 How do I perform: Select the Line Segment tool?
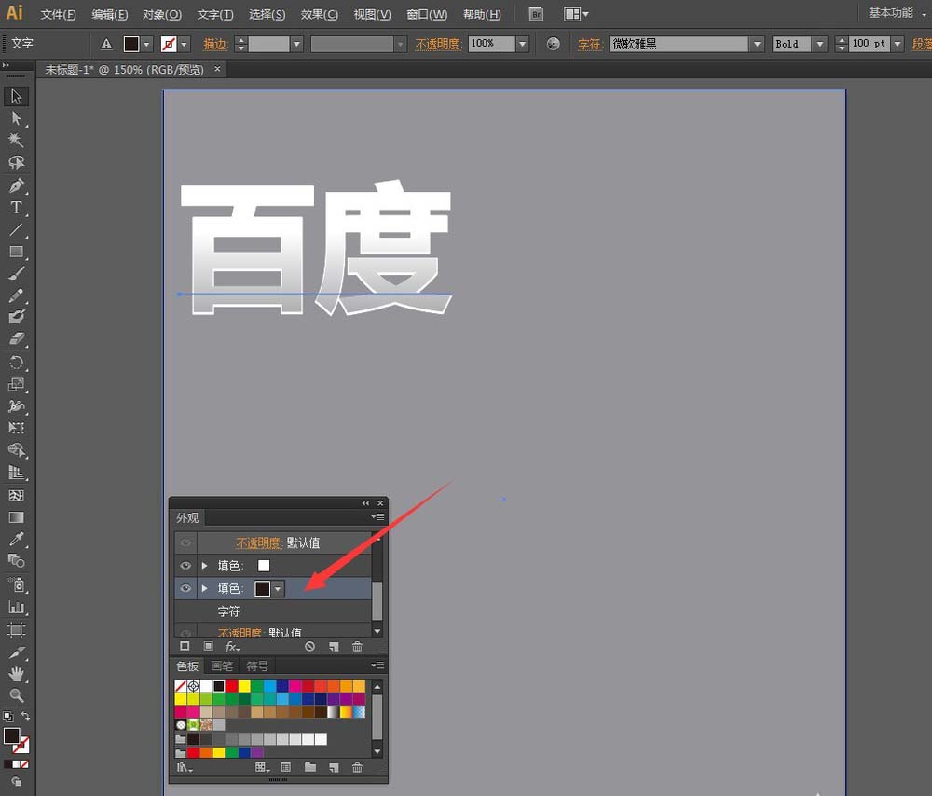[16, 229]
